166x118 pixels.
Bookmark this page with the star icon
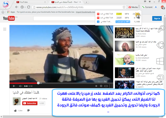tap(124, 7)
